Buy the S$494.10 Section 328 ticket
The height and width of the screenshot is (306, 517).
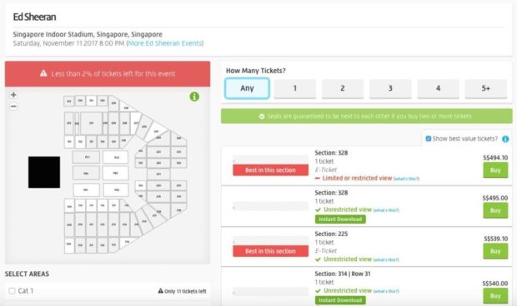coord(495,170)
